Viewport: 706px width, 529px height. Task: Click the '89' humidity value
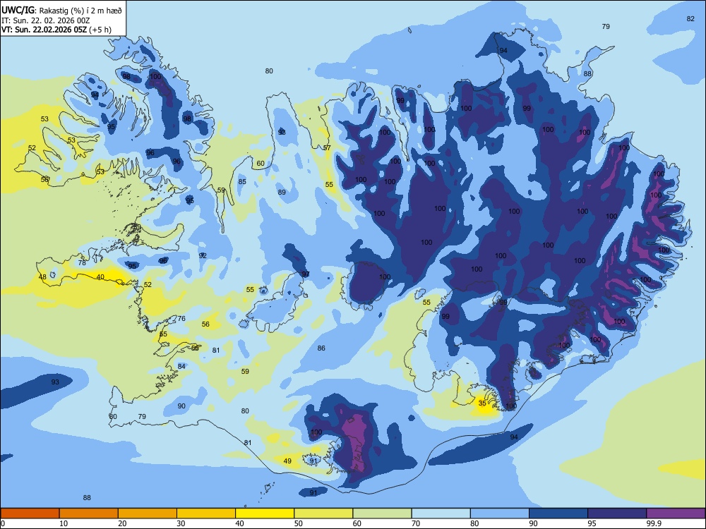282,192
